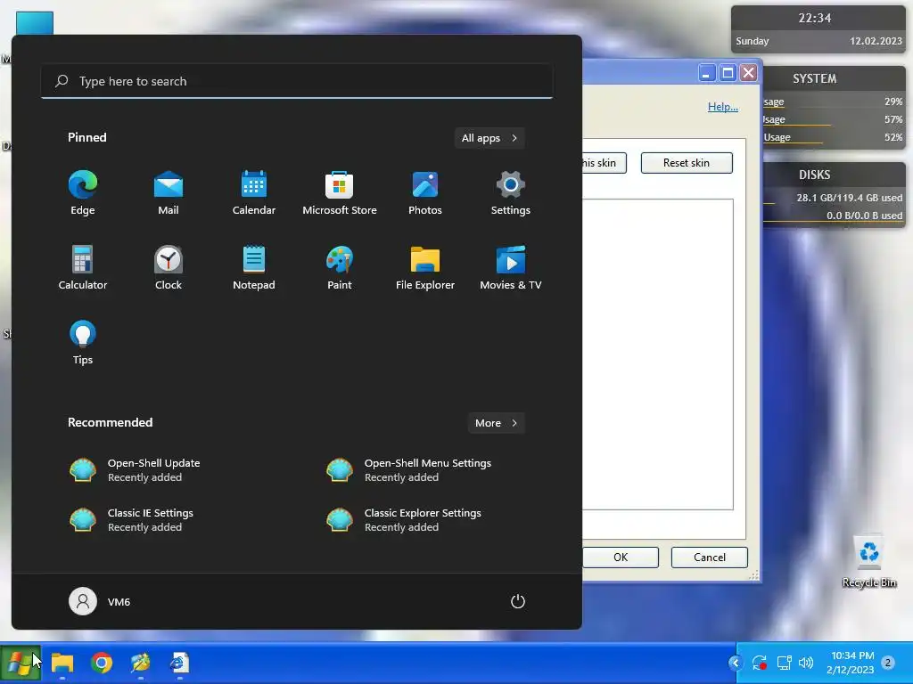913x684 pixels.
Task: Open taskbar clock showing 10:34 PM
Action: (x=851, y=663)
